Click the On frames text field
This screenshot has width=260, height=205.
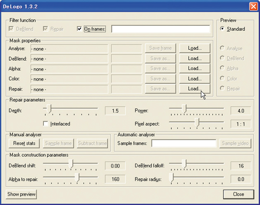tap(161, 29)
